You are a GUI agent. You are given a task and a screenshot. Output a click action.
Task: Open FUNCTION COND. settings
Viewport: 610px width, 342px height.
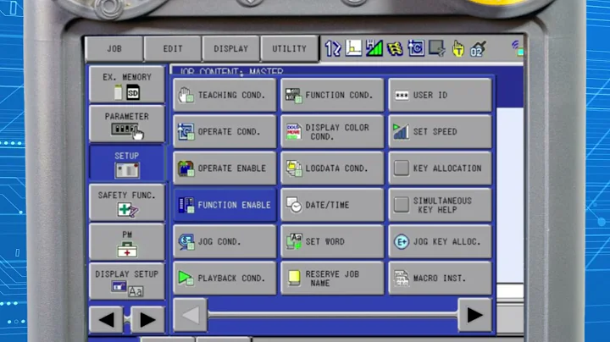pos(332,95)
